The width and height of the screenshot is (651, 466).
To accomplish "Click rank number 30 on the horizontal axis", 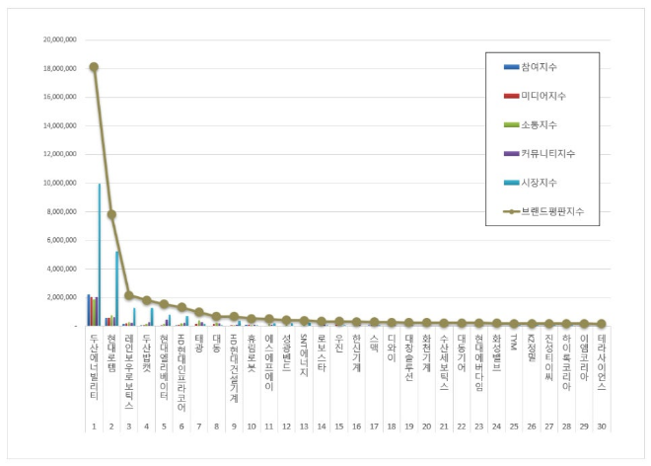I will click(602, 426).
